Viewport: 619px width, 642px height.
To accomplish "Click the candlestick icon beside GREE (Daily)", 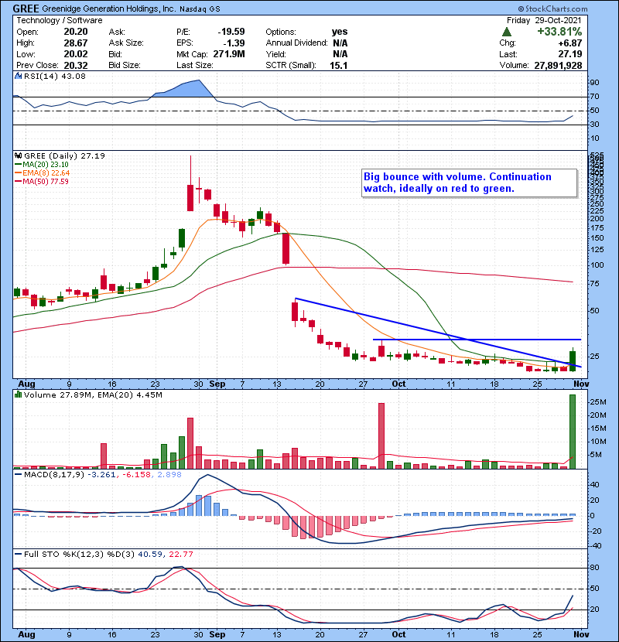I will tap(18, 155).
